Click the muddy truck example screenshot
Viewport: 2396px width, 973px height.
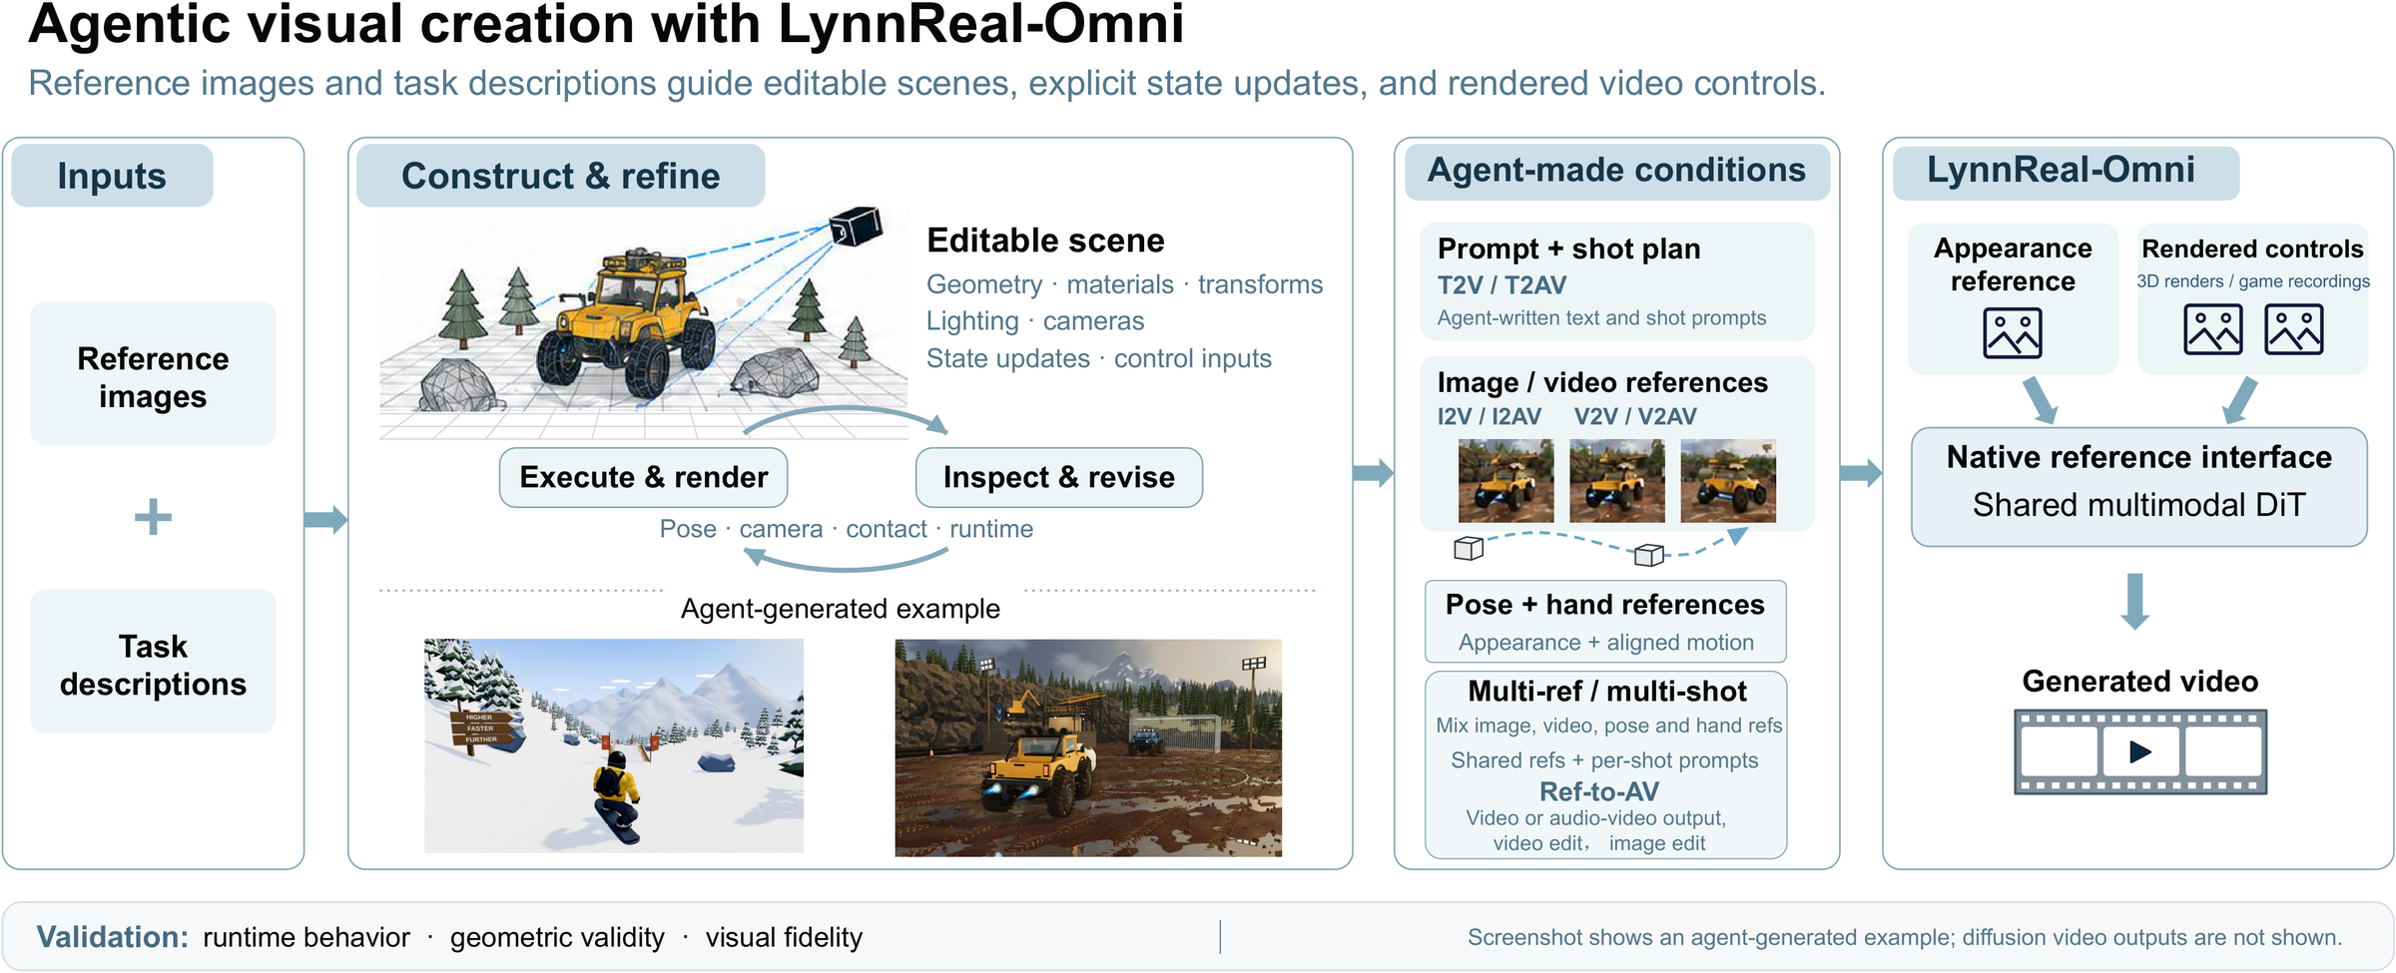pyautogui.click(x=1088, y=747)
